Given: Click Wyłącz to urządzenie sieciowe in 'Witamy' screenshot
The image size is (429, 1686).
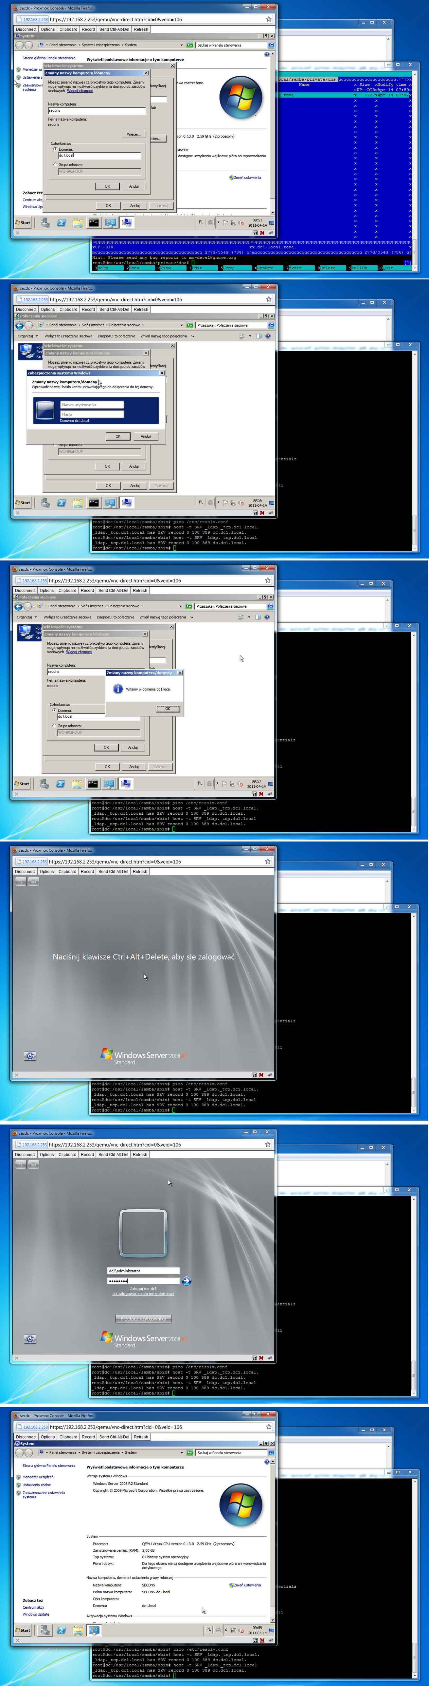Looking at the screenshot, I should click(67, 617).
